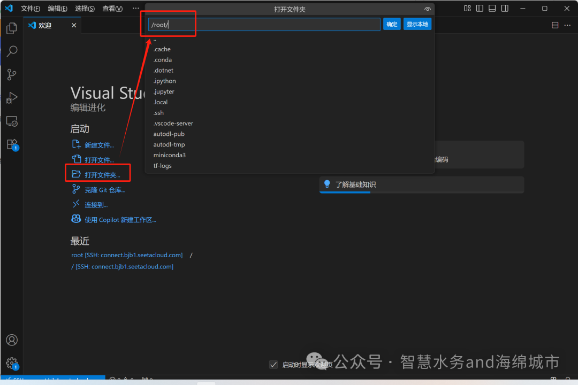
Task: Select the tf-logs folder entry
Action: point(290,166)
